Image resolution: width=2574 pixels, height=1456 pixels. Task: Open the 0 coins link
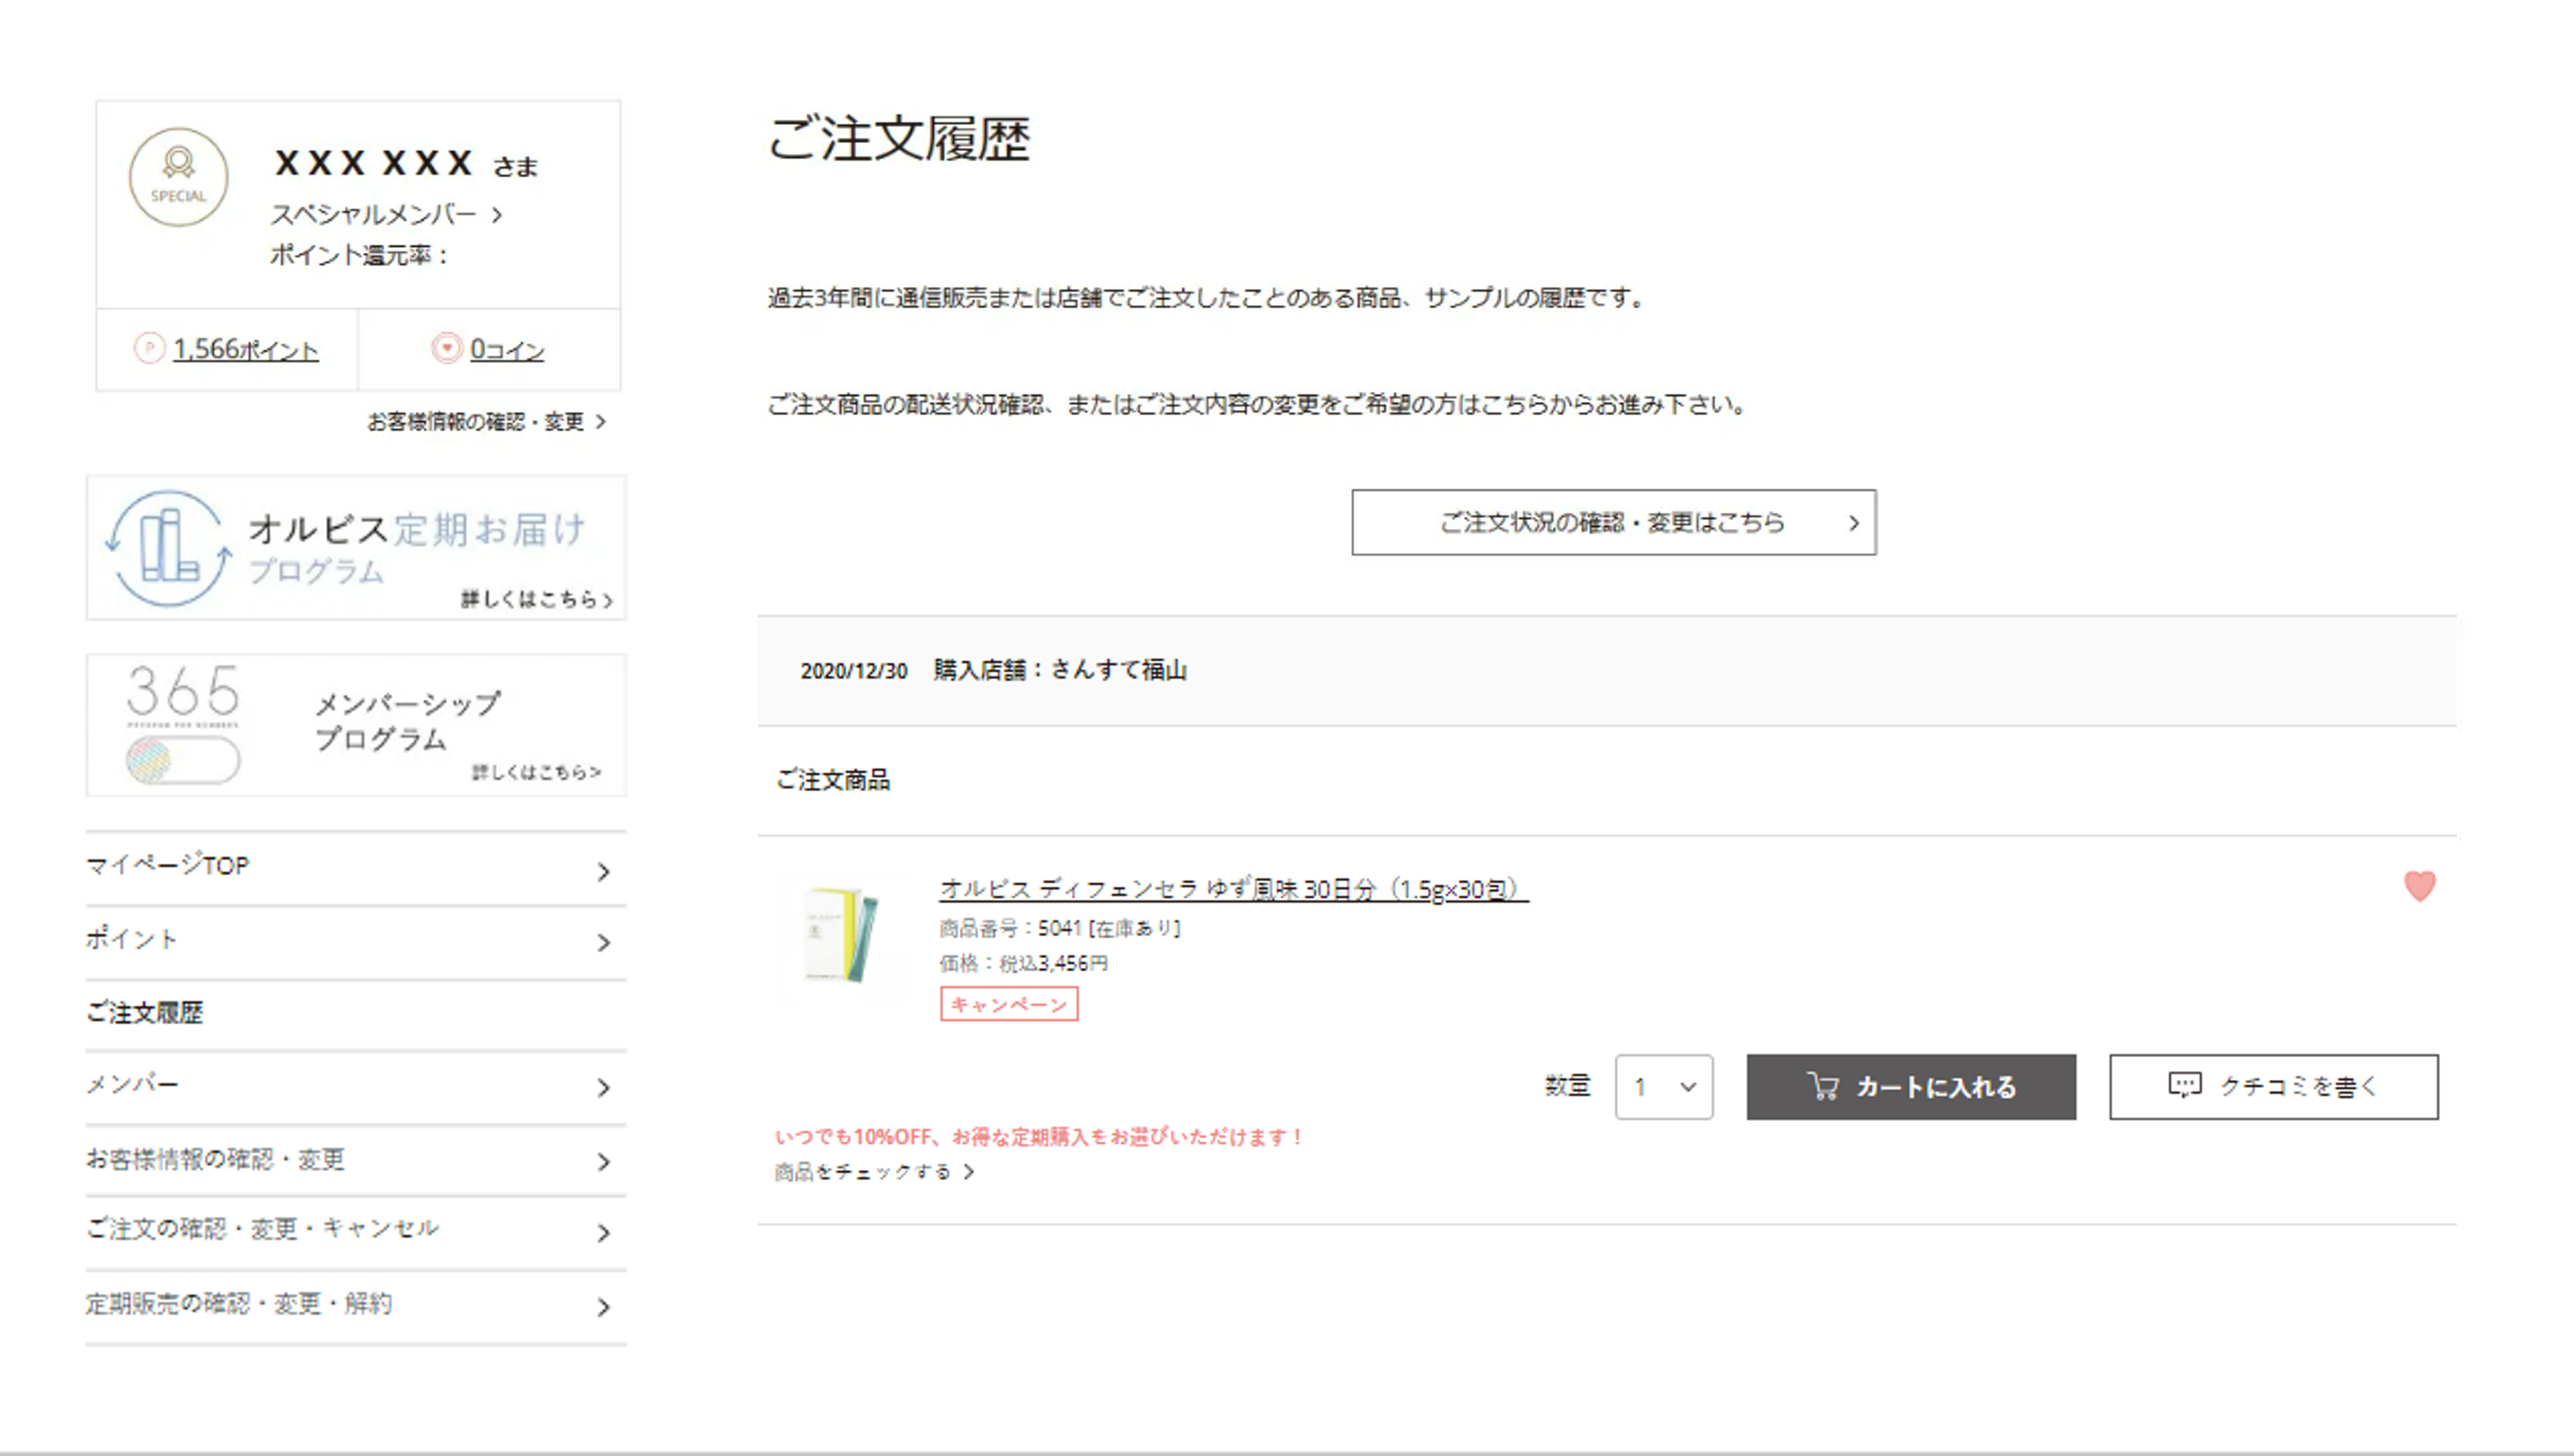506,349
